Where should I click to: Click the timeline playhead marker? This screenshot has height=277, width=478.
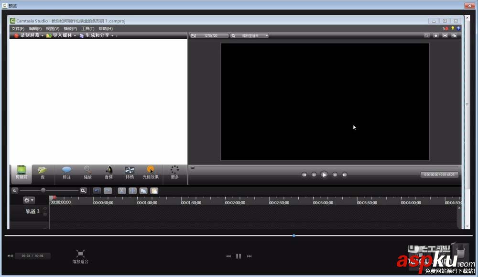(52, 198)
